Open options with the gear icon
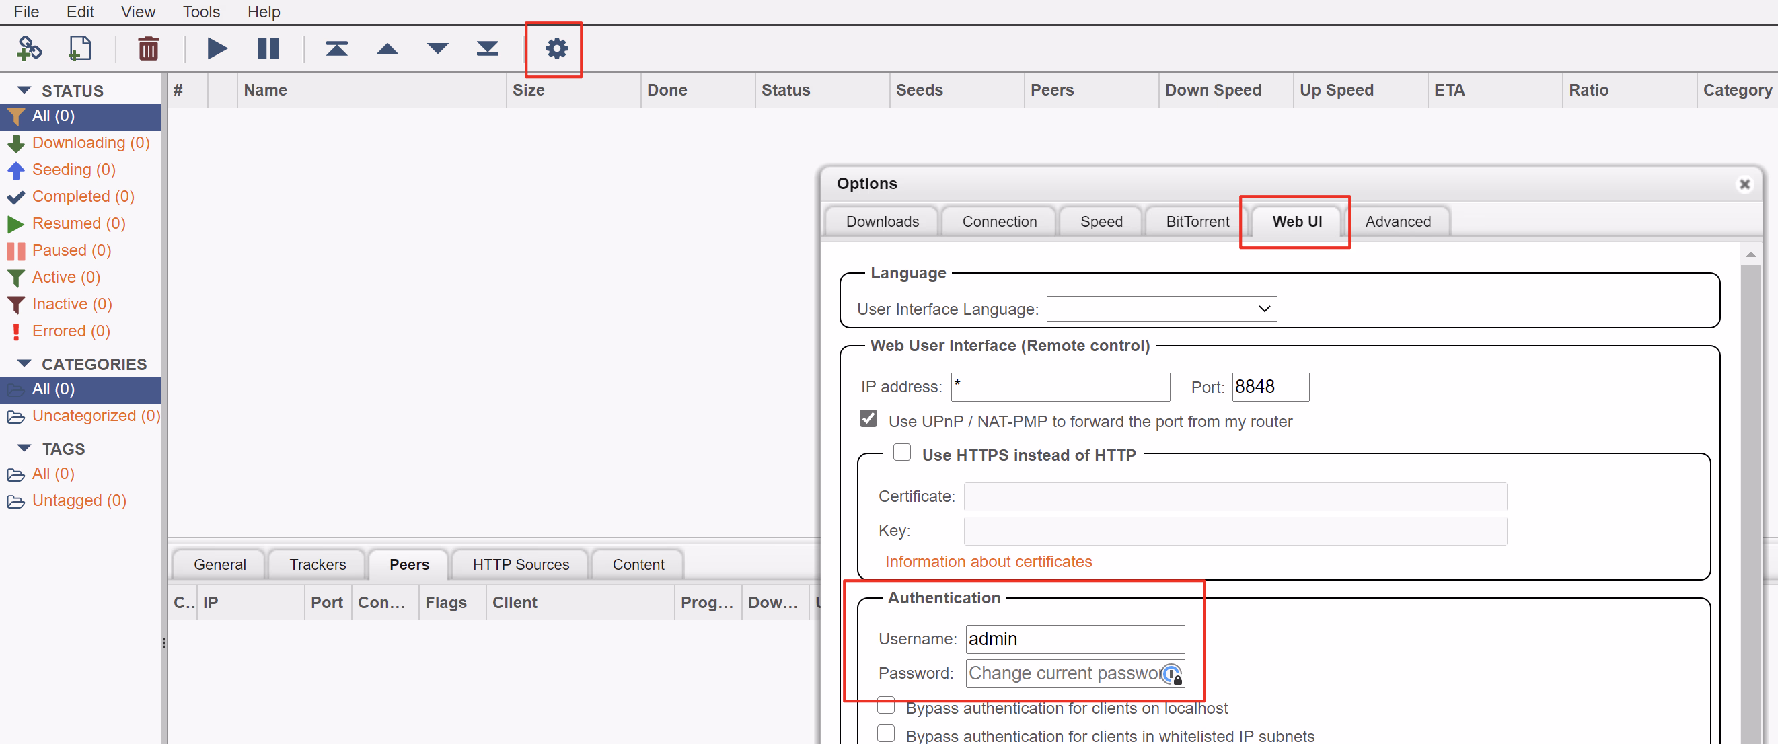The width and height of the screenshot is (1778, 744). [x=556, y=48]
